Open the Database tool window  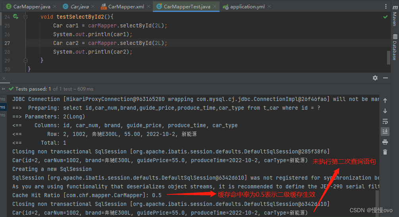point(395,47)
